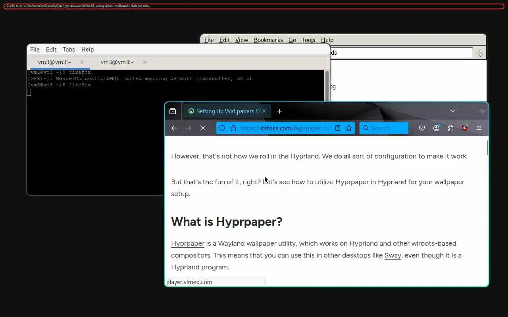Open terminal Tabs menu
Image resolution: width=508 pixels, height=317 pixels.
click(69, 50)
